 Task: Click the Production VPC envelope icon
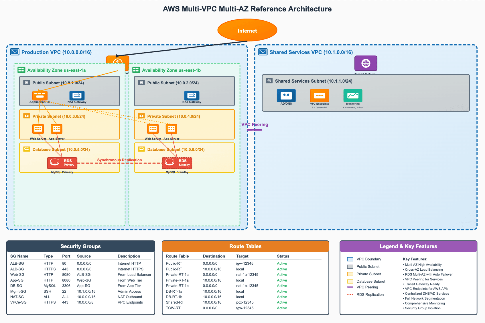coord(15,52)
